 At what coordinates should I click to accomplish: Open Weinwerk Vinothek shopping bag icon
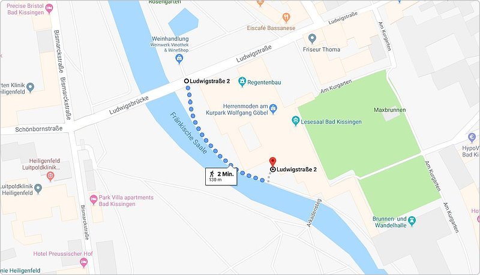pos(179,58)
